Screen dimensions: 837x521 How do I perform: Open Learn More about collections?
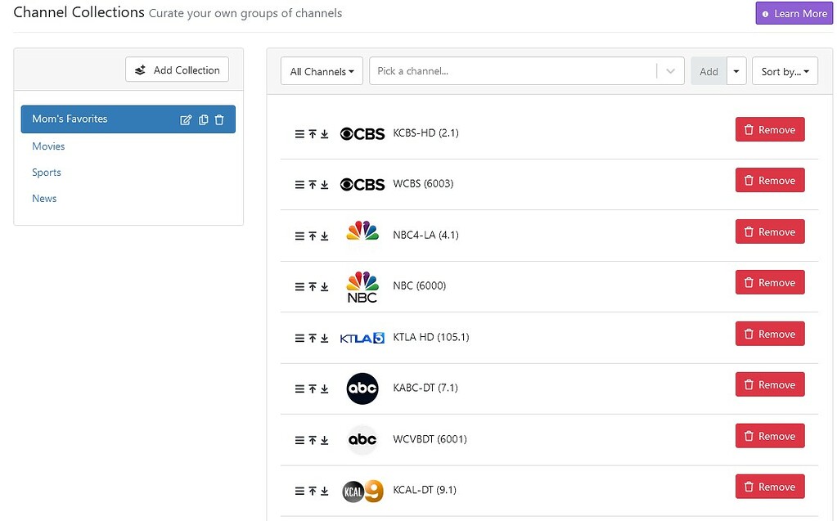tap(793, 13)
